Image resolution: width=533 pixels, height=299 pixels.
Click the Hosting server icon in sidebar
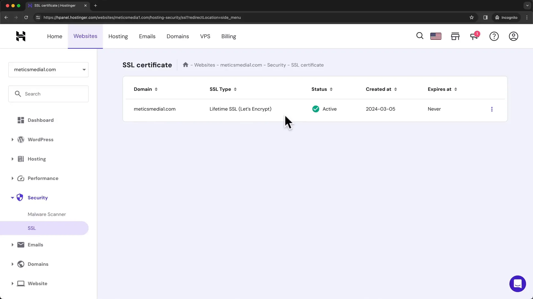point(21,159)
